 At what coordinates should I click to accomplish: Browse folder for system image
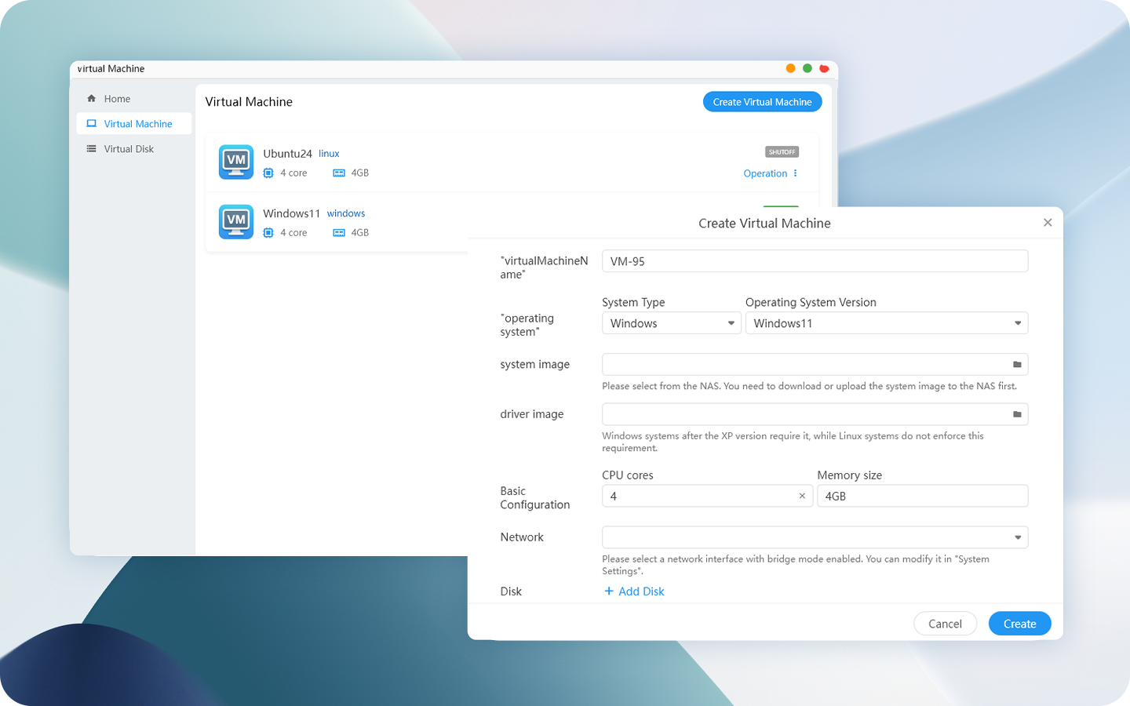[x=1017, y=365]
